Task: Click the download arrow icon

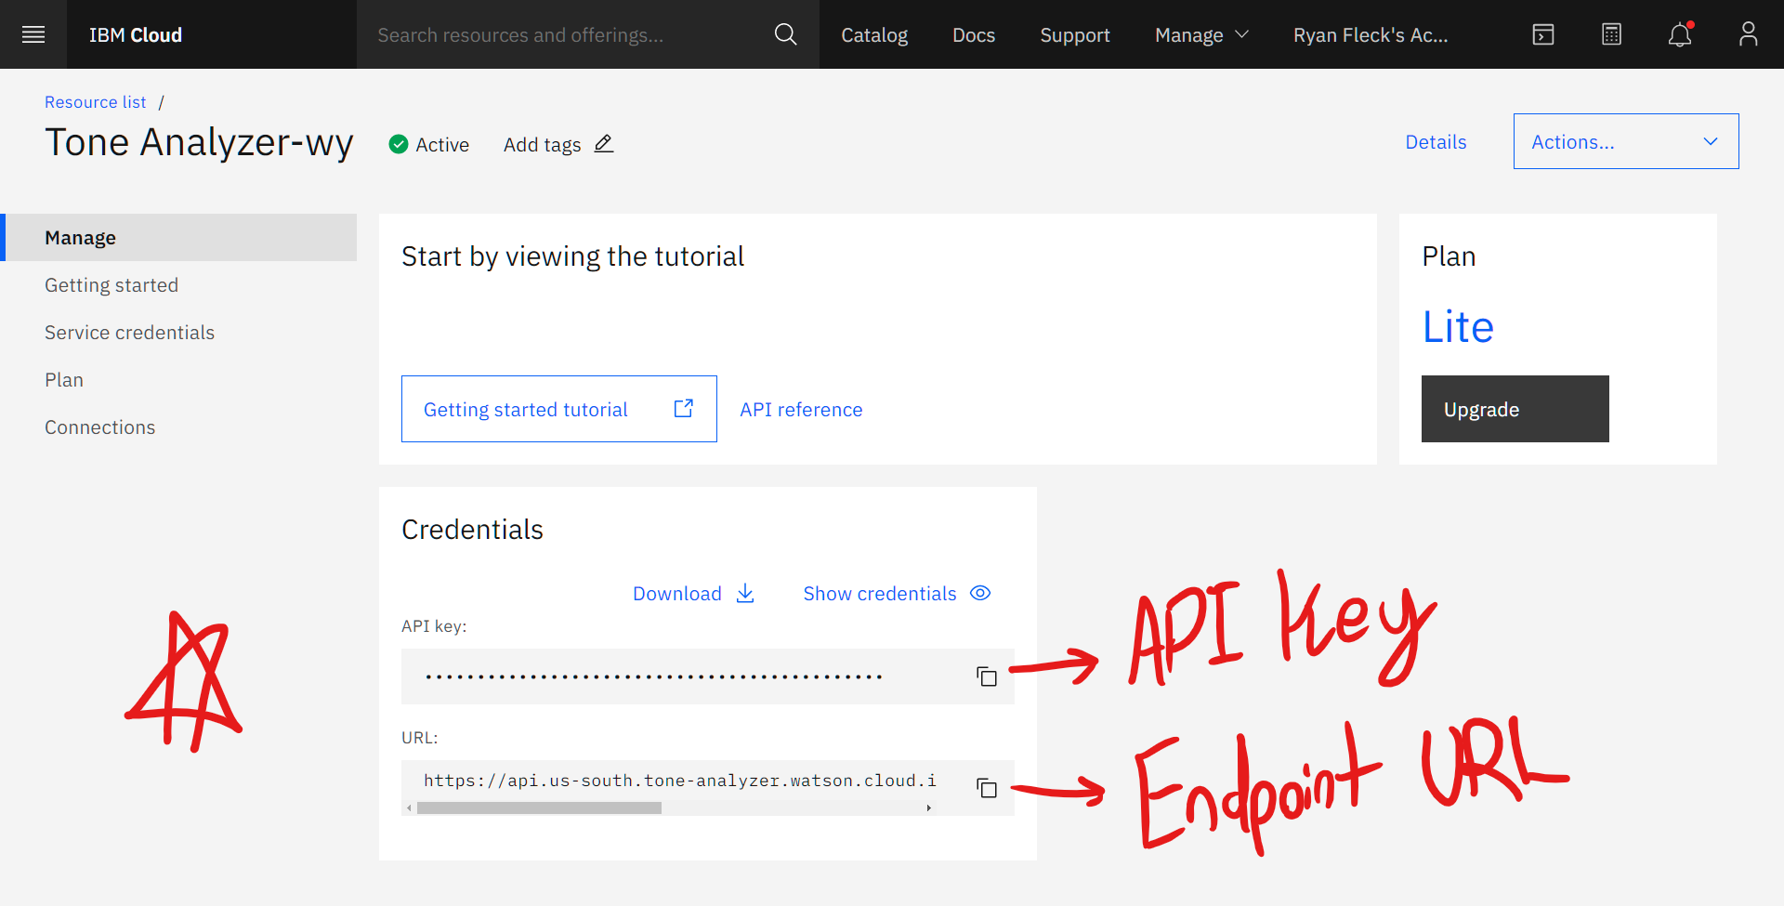Action: click(745, 593)
